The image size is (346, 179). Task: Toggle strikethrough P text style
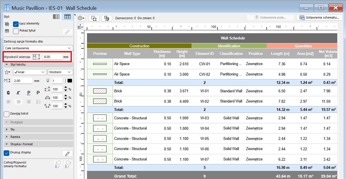tap(38, 93)
